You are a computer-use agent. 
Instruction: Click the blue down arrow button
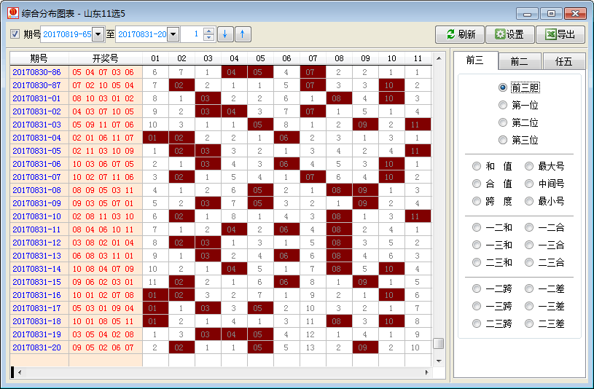tap(225, 34)
